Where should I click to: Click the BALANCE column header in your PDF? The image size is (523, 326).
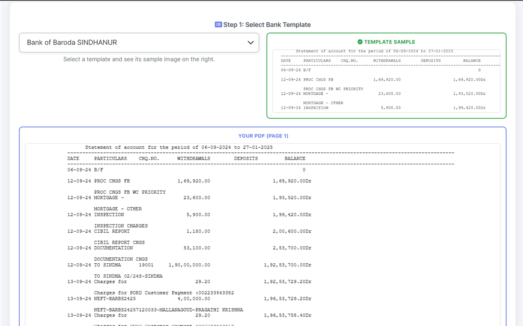coord(295,159)
